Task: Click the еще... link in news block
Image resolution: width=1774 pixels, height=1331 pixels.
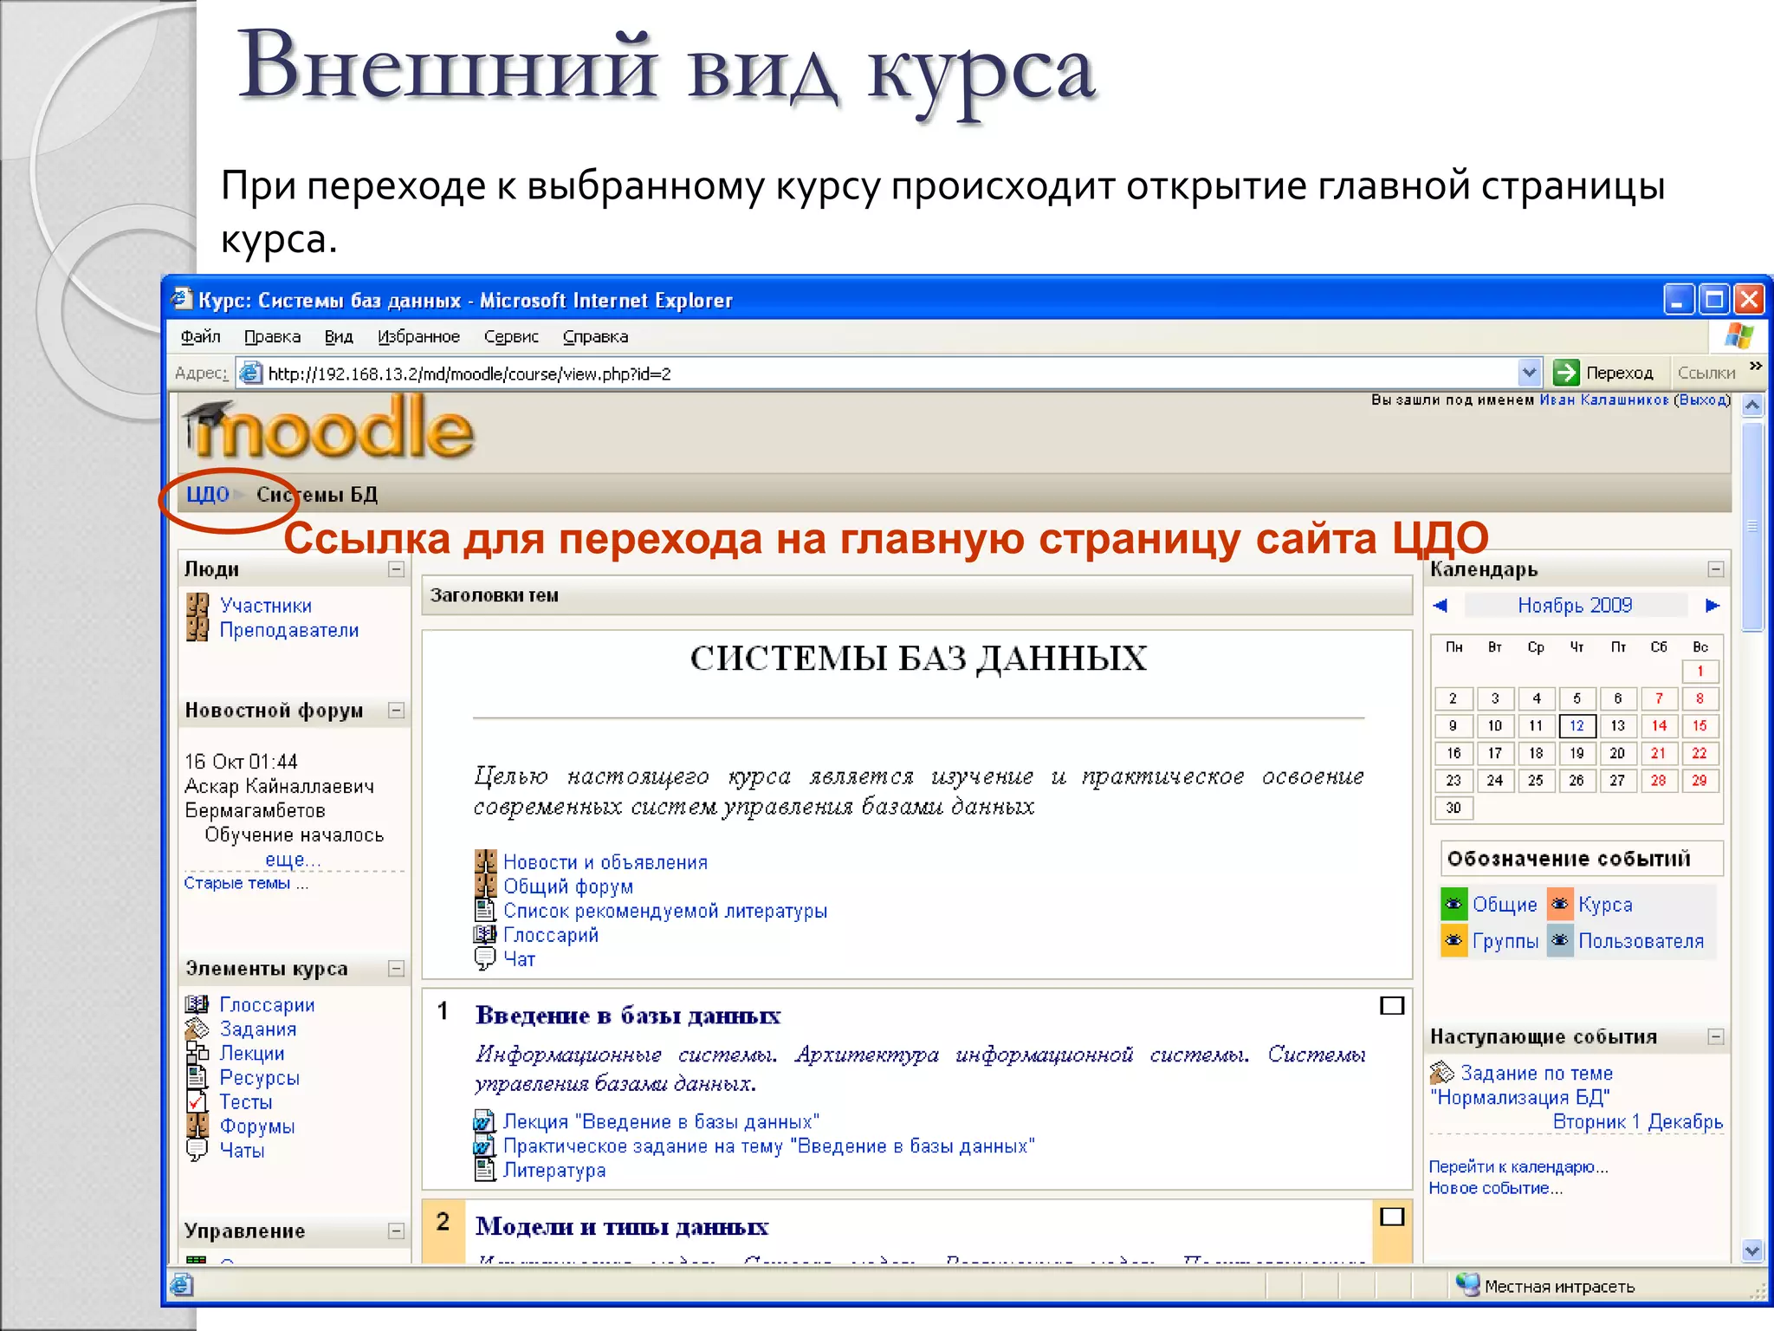Action: [x=293, y=859]
